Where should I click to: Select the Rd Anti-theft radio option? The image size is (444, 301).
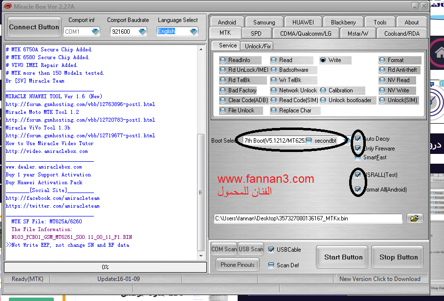pyautogui.click(x=382, y=70)
